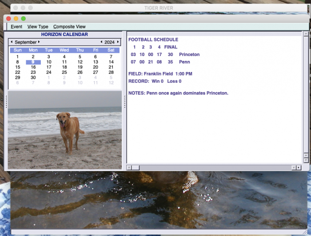311x236 pixels.
Task: Click left arrow at horizontal scrollbar start
Action: 129,168
